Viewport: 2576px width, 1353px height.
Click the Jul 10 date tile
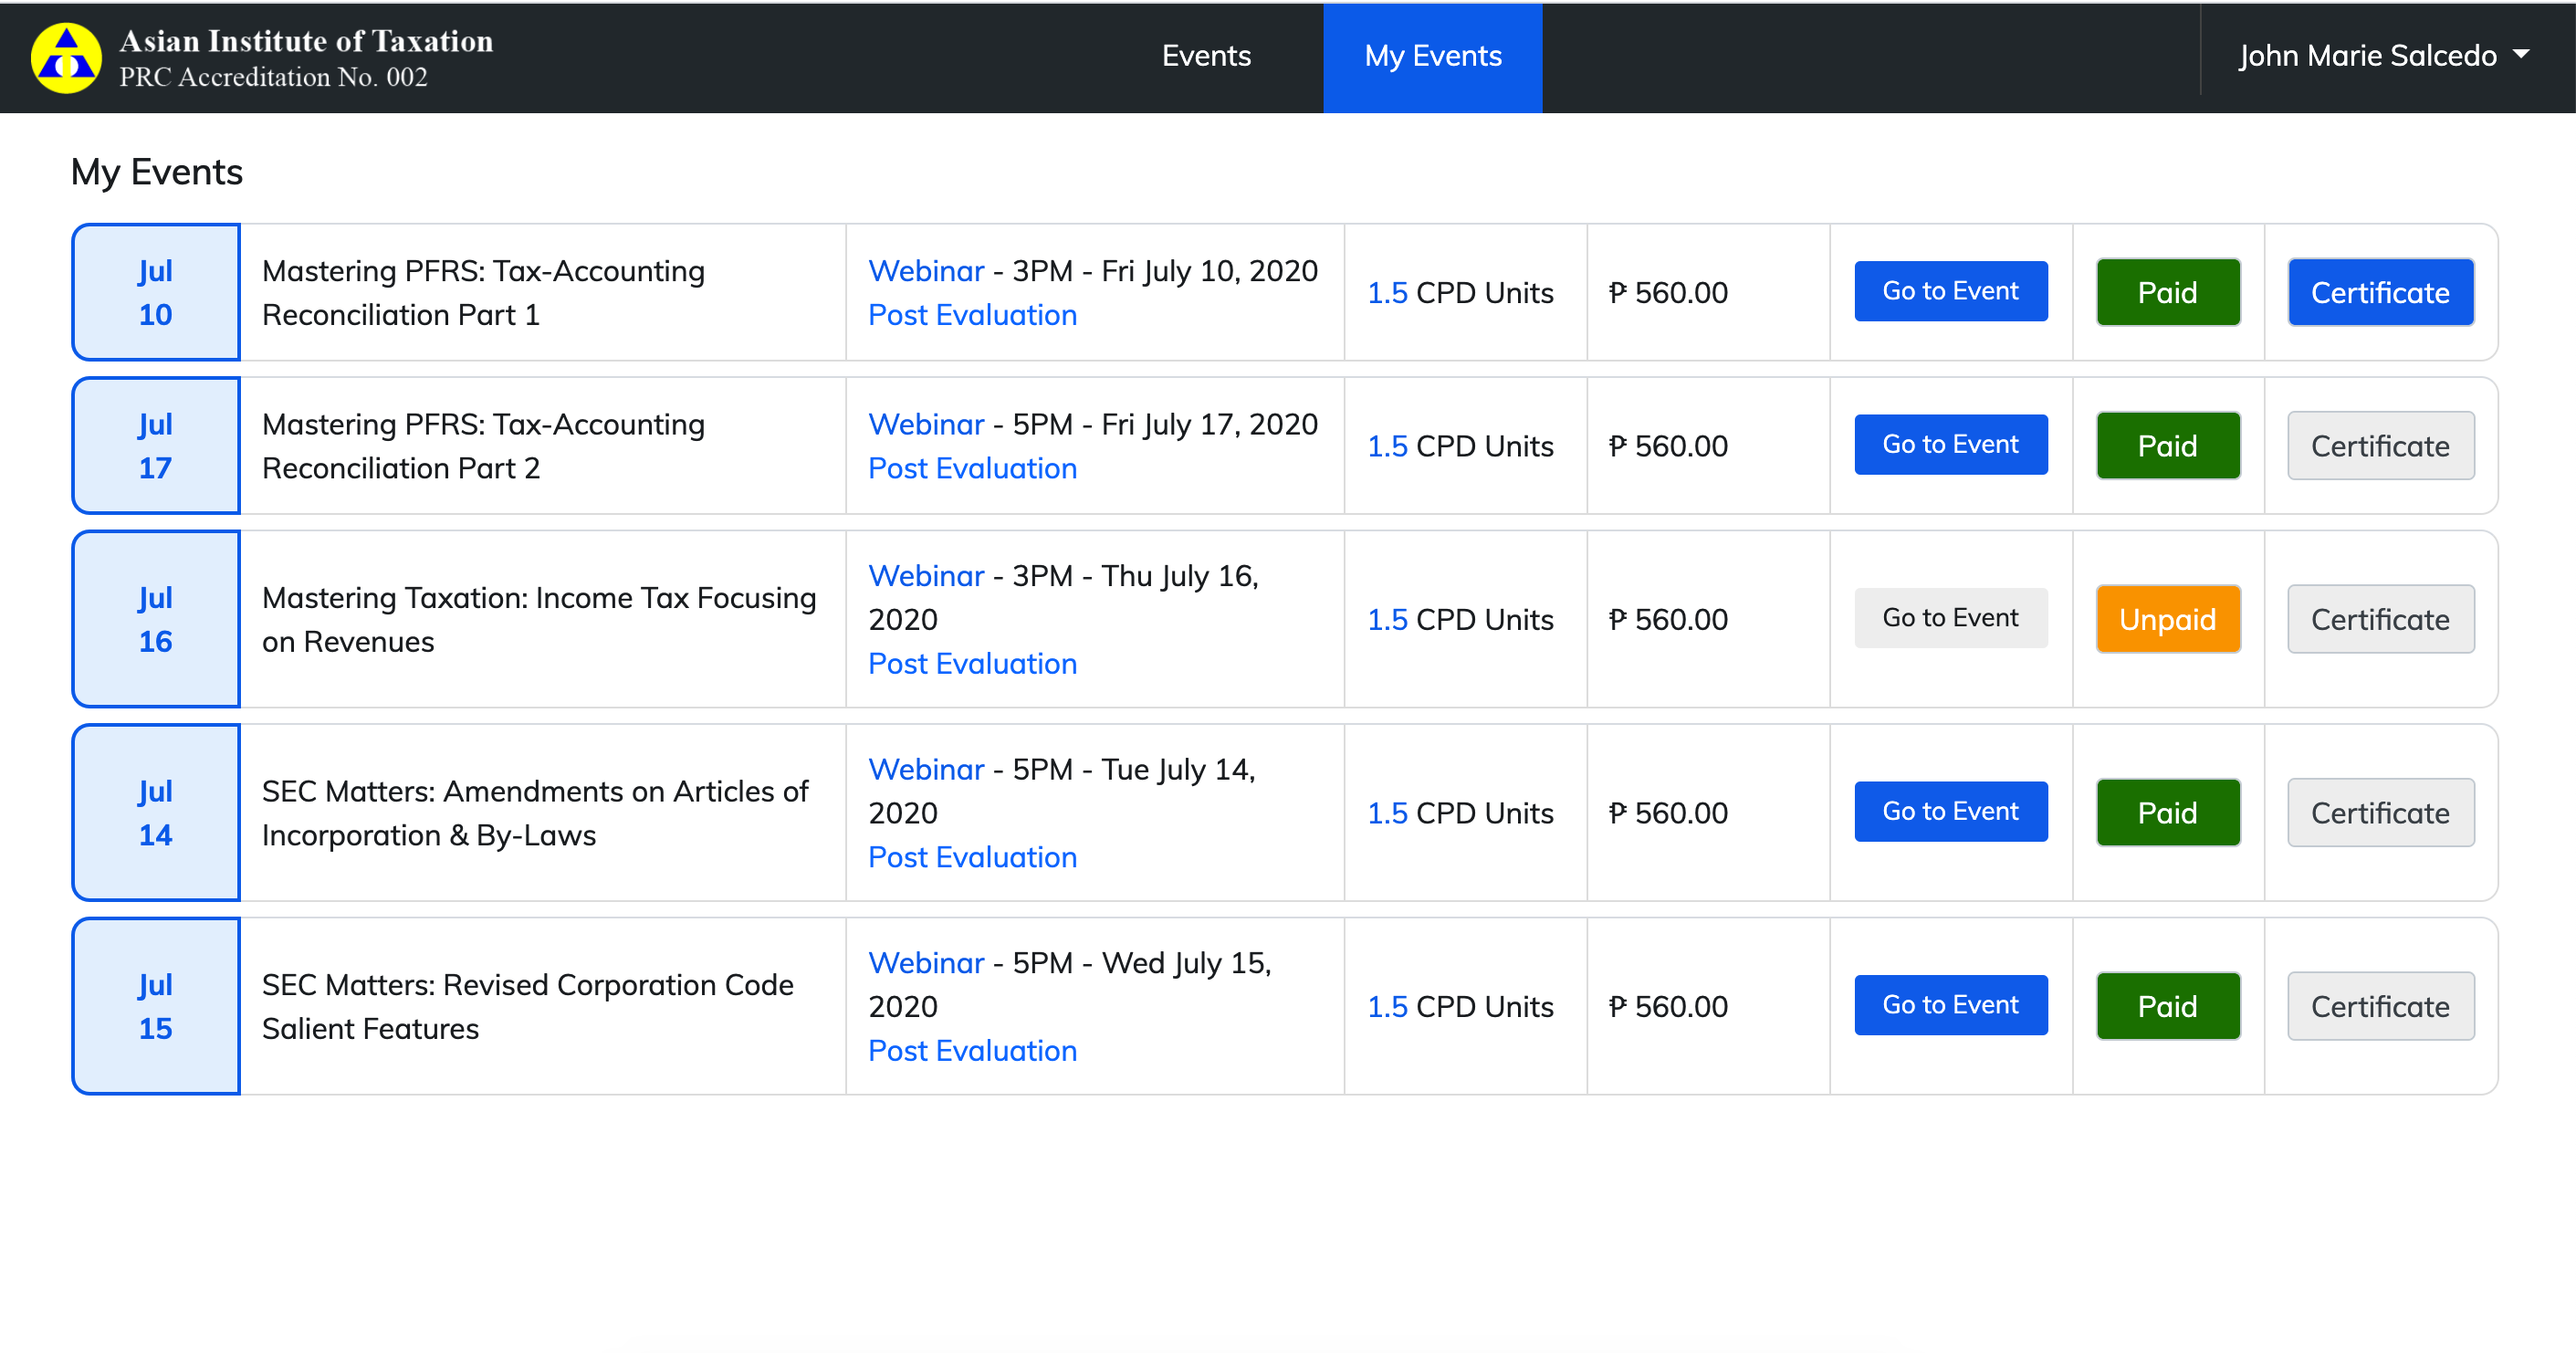click(156, 292)
